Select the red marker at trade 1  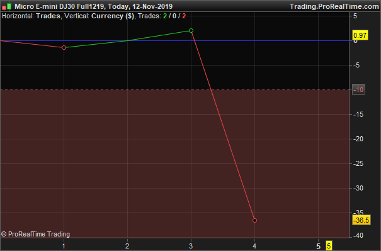(x=64, y=48)
